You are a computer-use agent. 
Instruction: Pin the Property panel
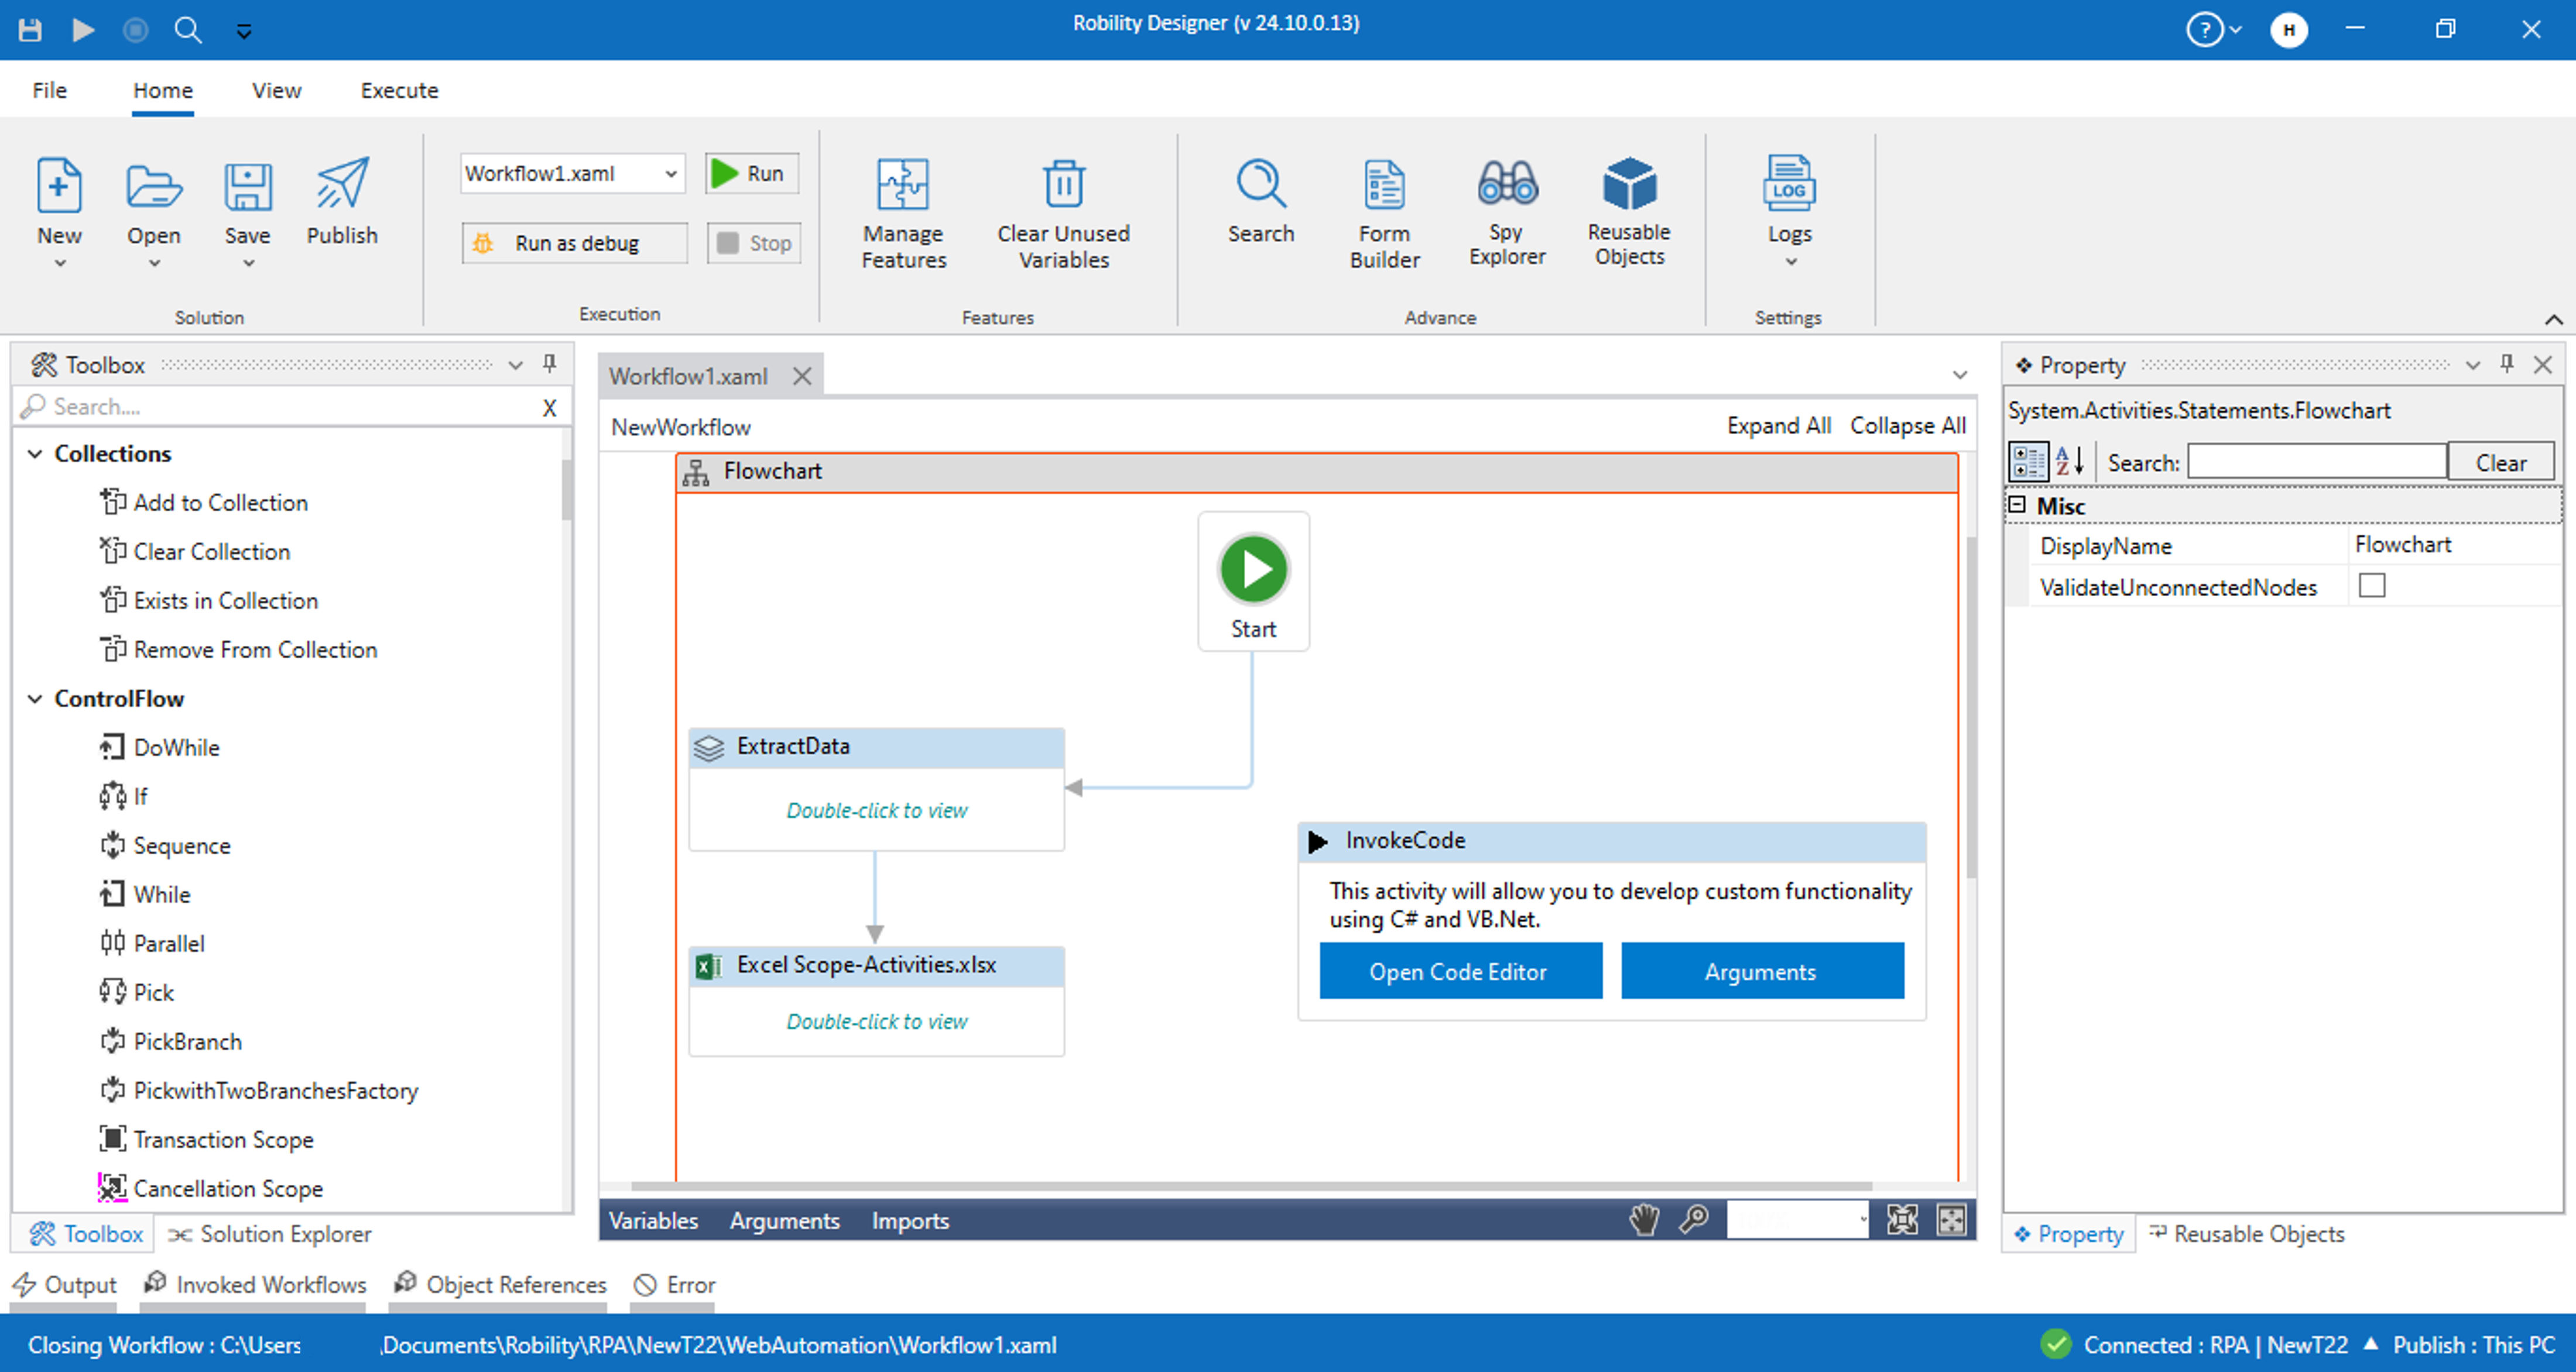[2507, 364]
